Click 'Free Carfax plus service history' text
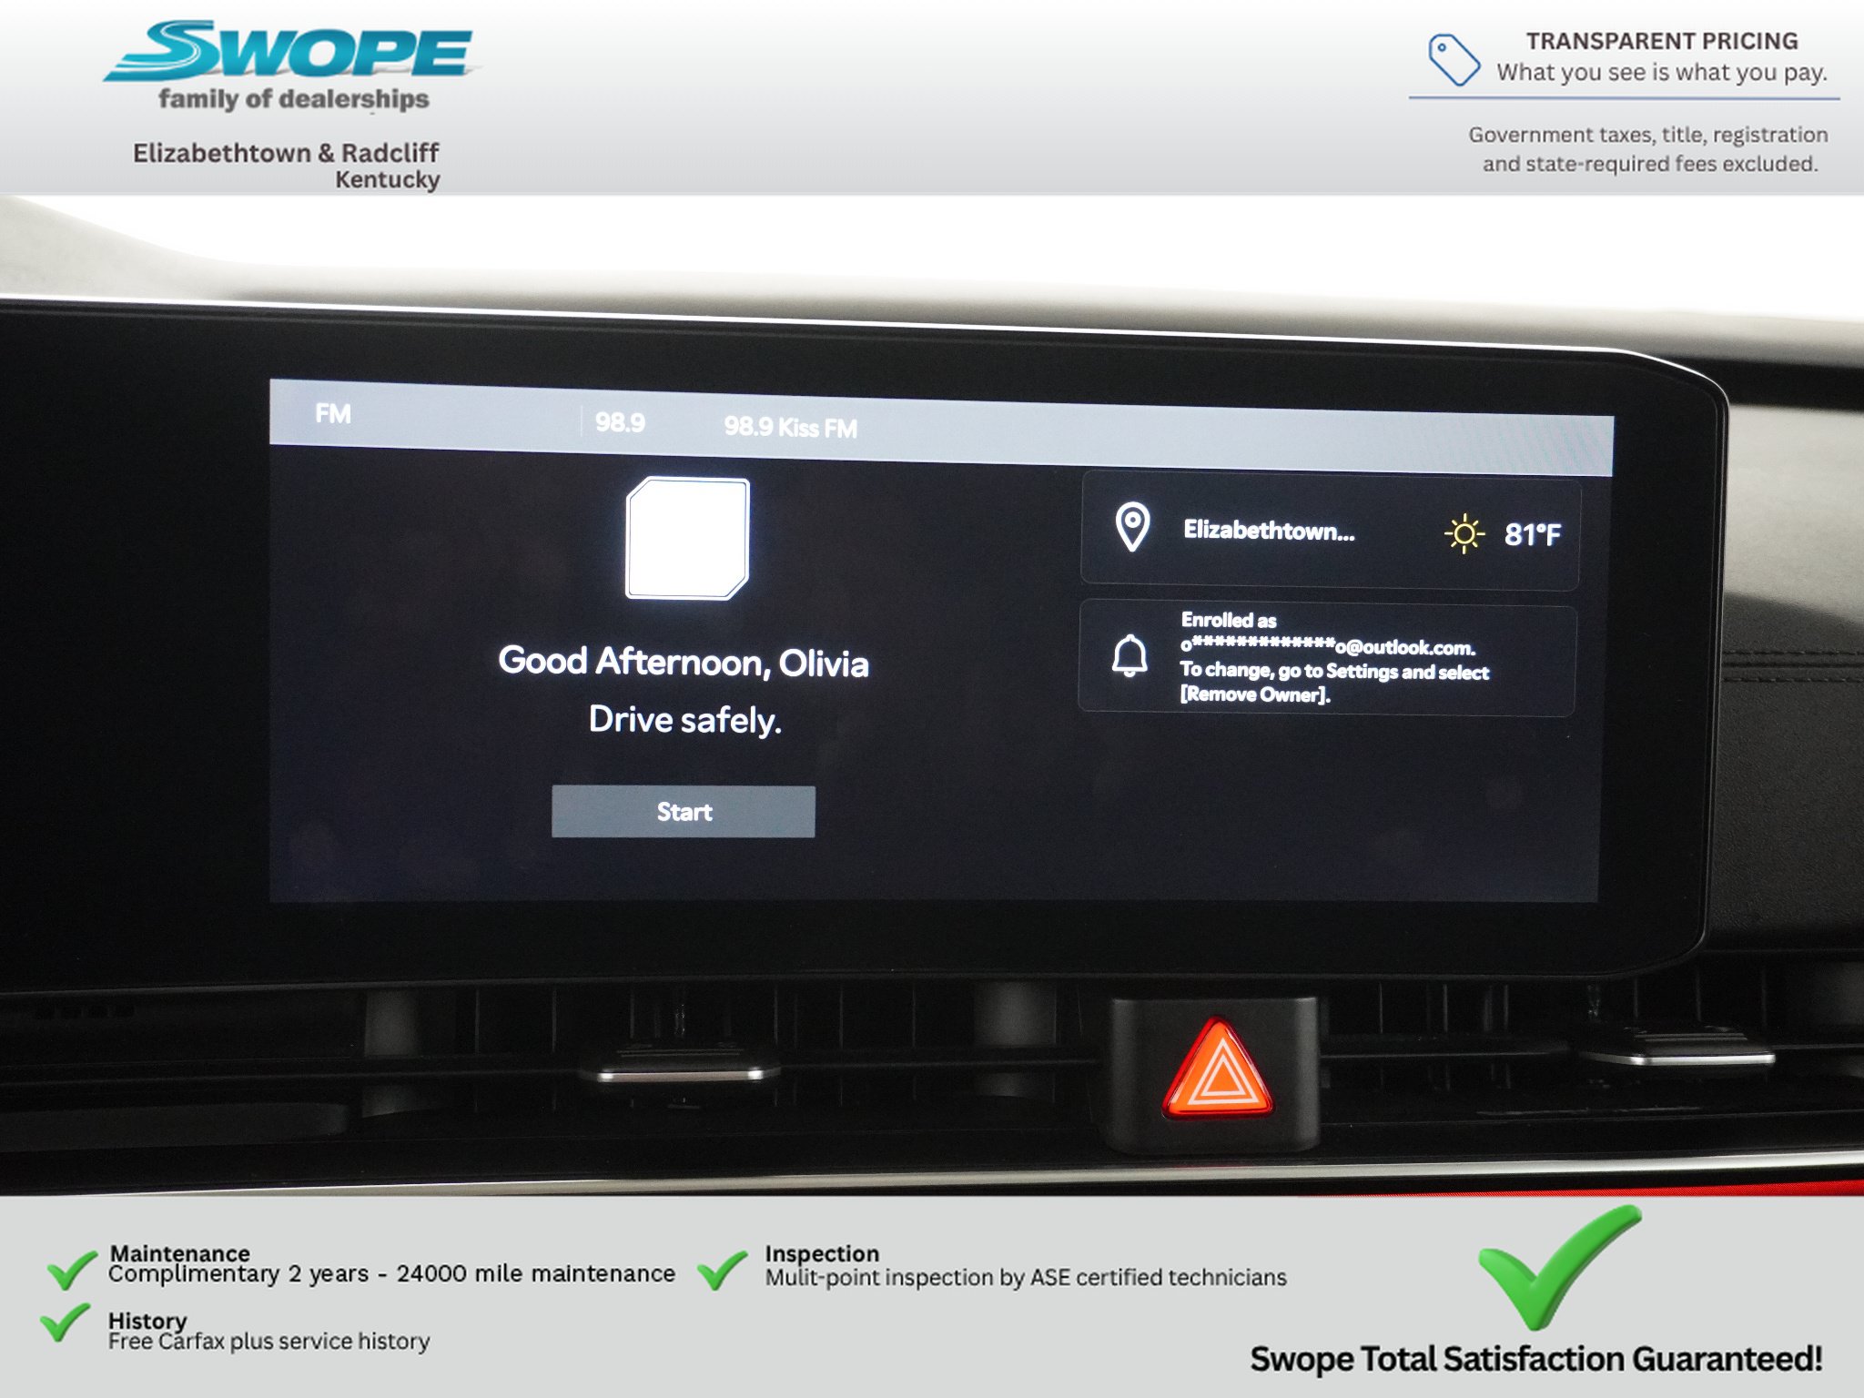The image size is (1864, 1398). [x=268, y=1342]
